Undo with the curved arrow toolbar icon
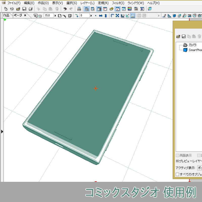The width and height of the screenshot is (202, 202). click(65, 9)
